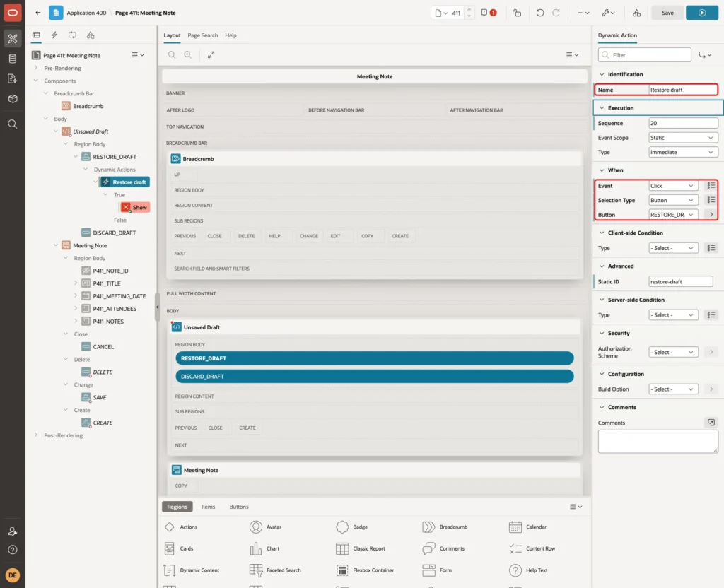Run the page with the play button
The height and width of the screenshot is (588, 724).
tap(702, 13)
